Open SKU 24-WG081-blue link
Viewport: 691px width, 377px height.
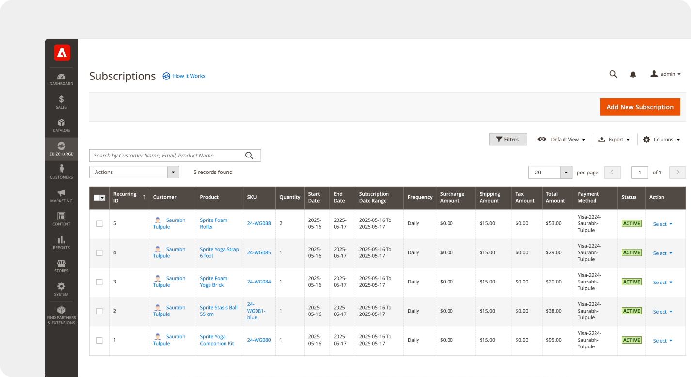pyautogui.click(x=257, y=311)
